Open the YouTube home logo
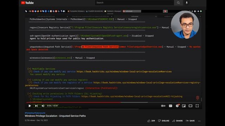 tap(27, 3)
